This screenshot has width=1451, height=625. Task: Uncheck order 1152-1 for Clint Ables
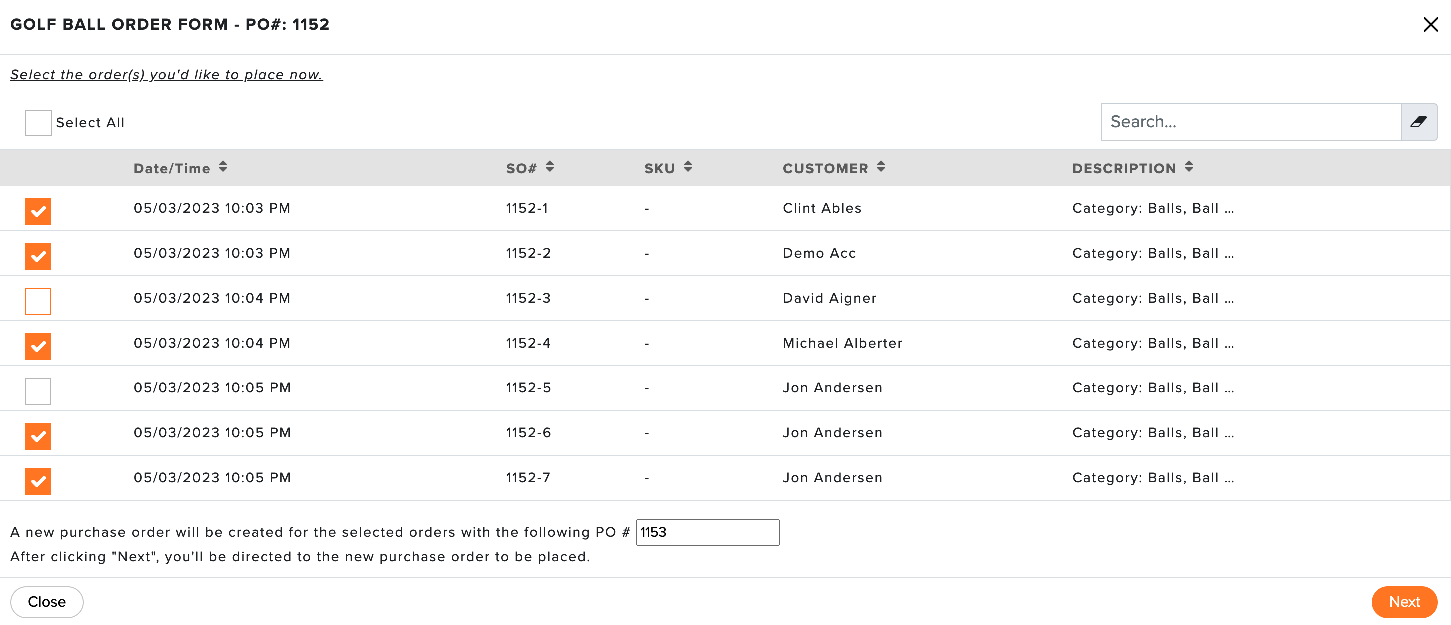tap(38, 211)
